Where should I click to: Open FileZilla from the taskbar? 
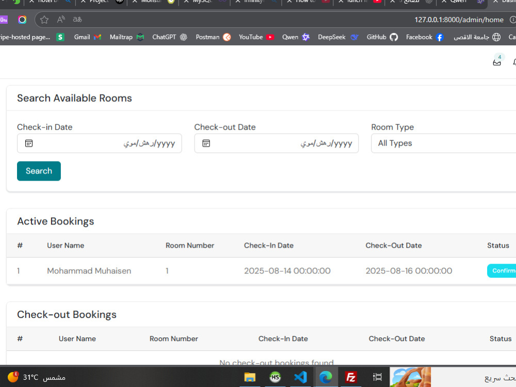pyautogui.click(x=351, y=377)
